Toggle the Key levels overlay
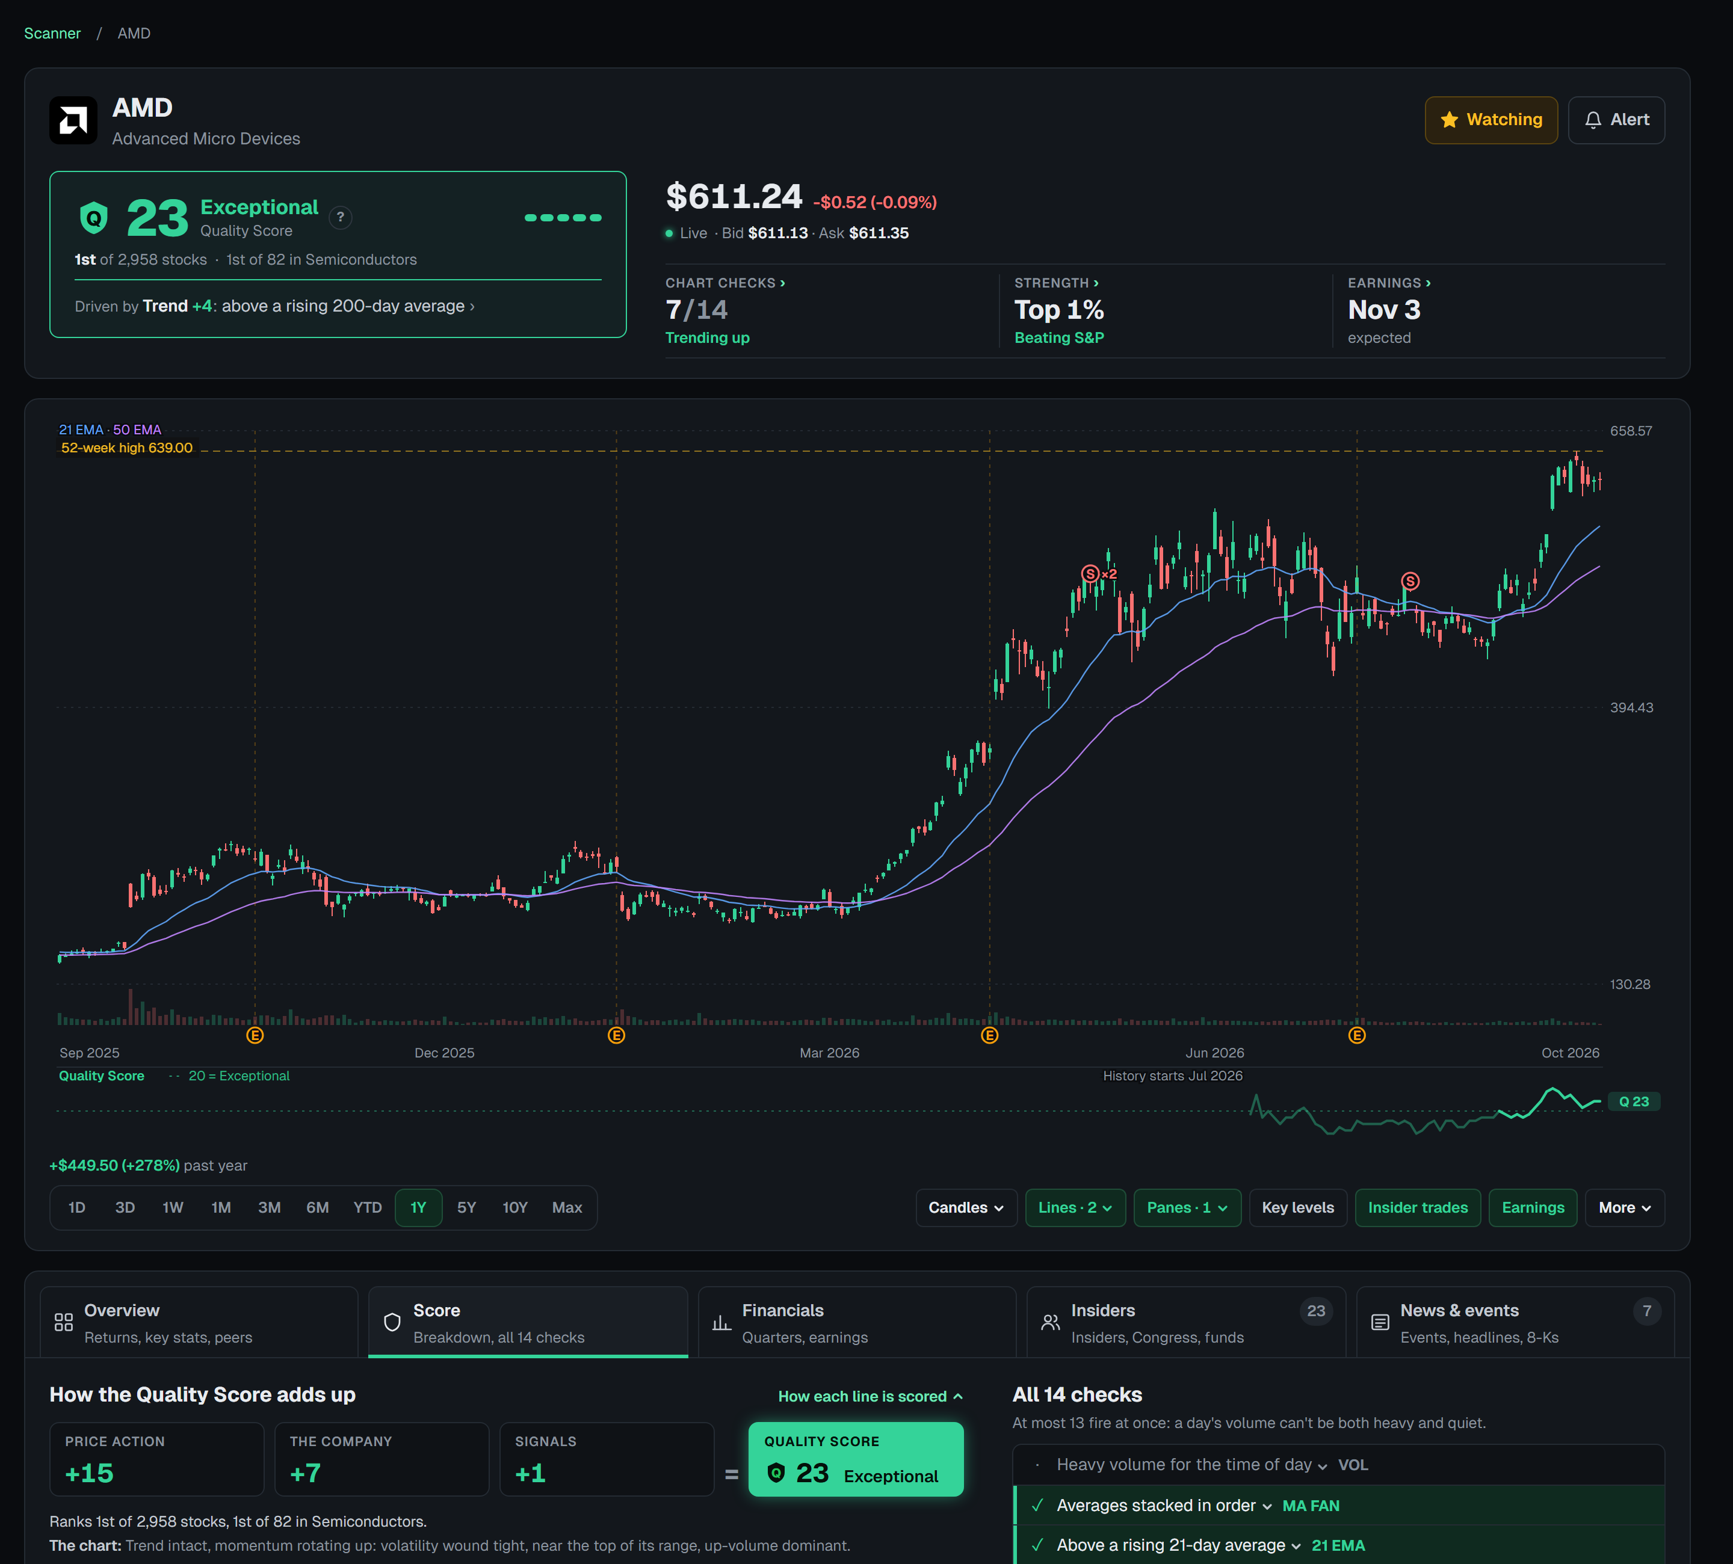The height and width of the screenshot is (1564, 1733). [1298, 1208]
